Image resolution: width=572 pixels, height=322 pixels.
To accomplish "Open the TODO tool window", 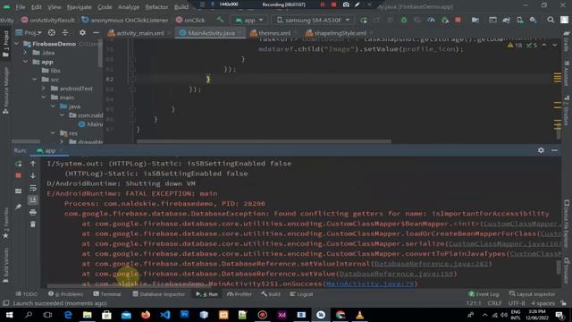I will pyautogui.click(x=27, y=294).
